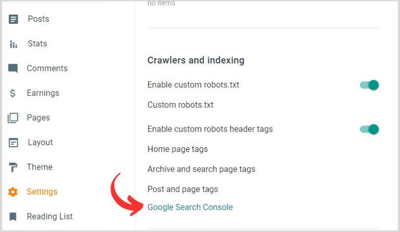Navigate to Reading List menu item
Image resolution: width=400 pixels, height=232 pixels.
[x=50, y=216]
